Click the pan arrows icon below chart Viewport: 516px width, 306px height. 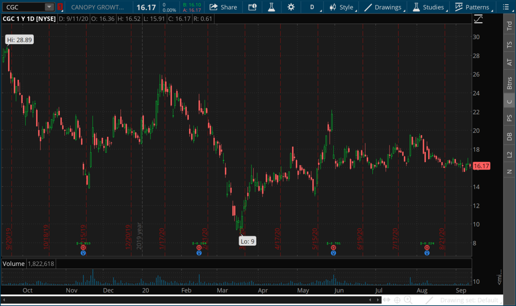[x=387, y=300]
